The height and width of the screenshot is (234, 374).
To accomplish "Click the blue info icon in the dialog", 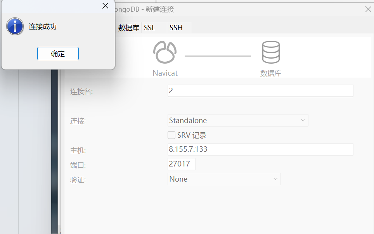I will (15, 26).
